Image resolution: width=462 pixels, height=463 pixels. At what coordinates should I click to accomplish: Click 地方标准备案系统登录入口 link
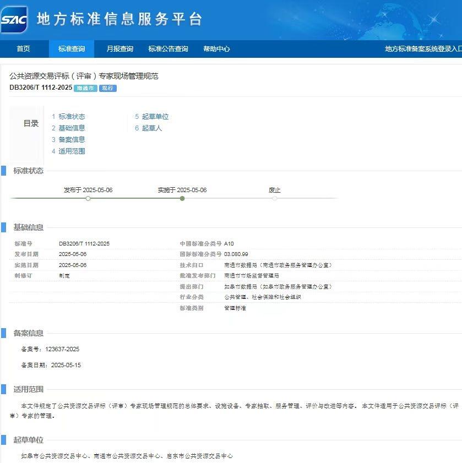pos(423,49)
